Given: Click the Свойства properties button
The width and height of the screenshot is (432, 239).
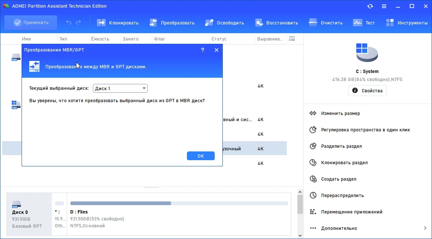Looking at the screenshot, I should 367,90.
